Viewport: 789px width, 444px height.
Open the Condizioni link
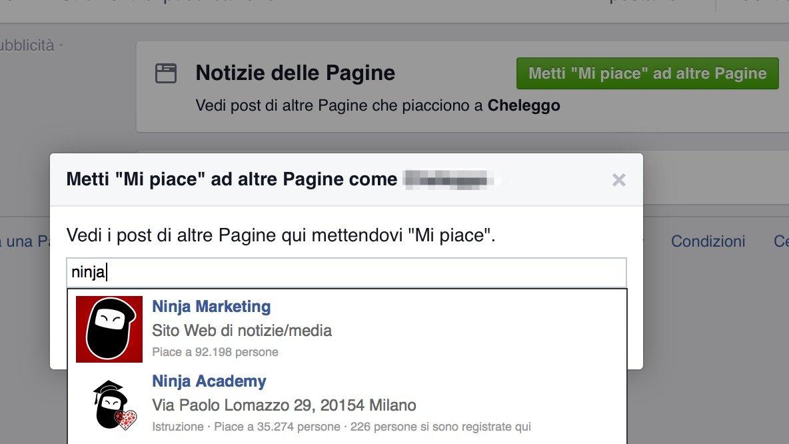(x=708, y=241)
